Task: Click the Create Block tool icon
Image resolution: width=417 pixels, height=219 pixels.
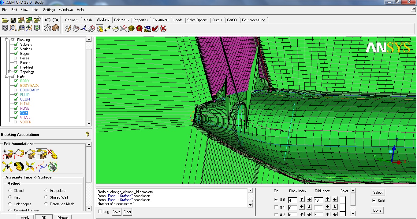Action: pos(68,29)
